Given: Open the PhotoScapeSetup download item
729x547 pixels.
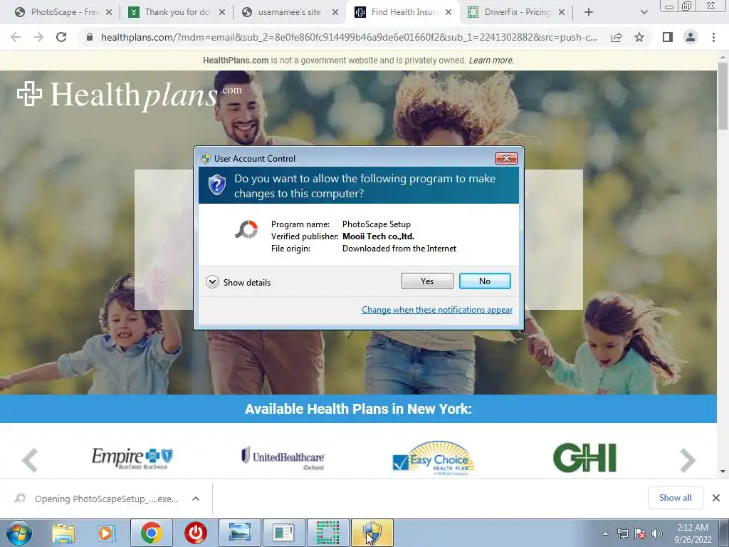Looking at the screenshot, I should [x=97, y=499].
